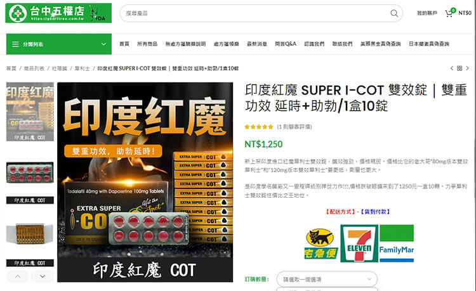Open the 訂購數量 option dropdown
Image resolution: width=476 pixels, height=291 pixels.
tap(327, 279)
